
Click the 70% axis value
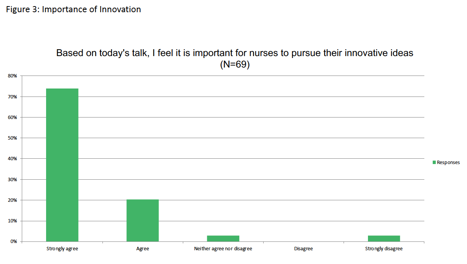pos(12,97)
